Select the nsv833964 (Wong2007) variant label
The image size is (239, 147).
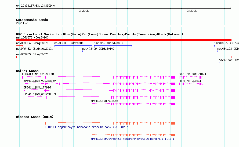32,43
